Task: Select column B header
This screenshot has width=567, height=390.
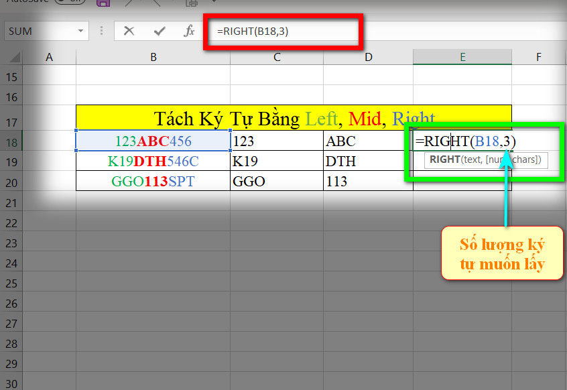Action: [153, 57]
